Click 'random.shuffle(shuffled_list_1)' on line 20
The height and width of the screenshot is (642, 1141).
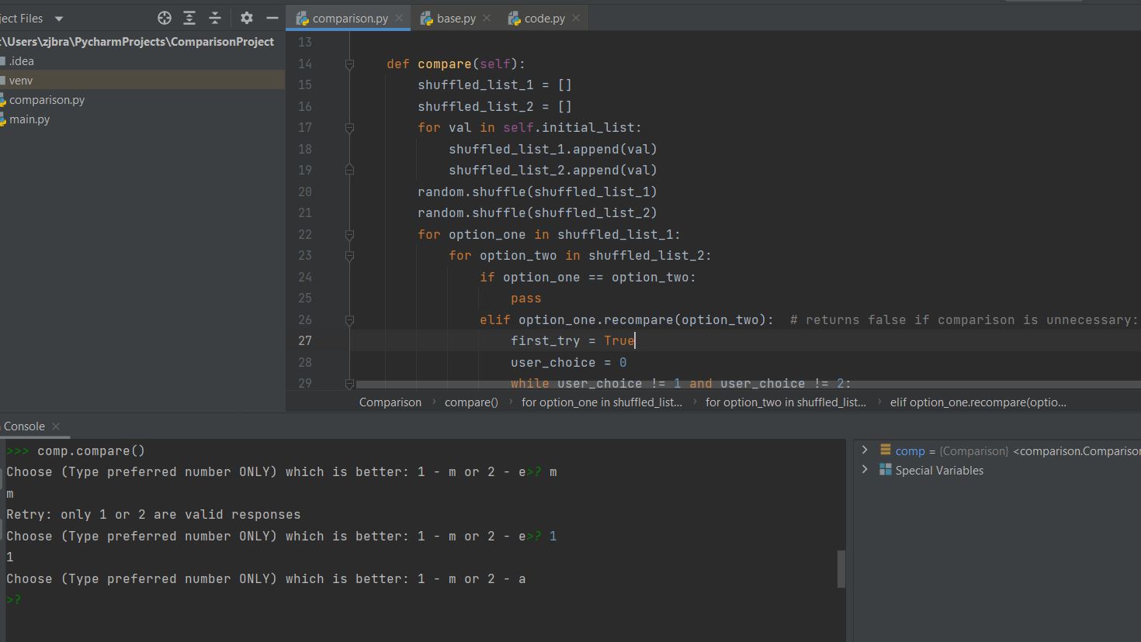click(537, 192)
